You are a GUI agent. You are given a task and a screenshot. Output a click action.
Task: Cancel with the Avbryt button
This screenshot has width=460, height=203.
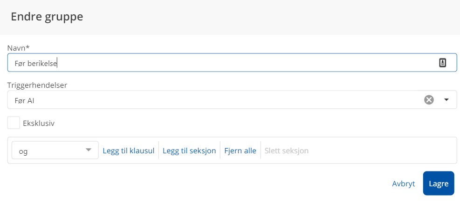(404, 183)
